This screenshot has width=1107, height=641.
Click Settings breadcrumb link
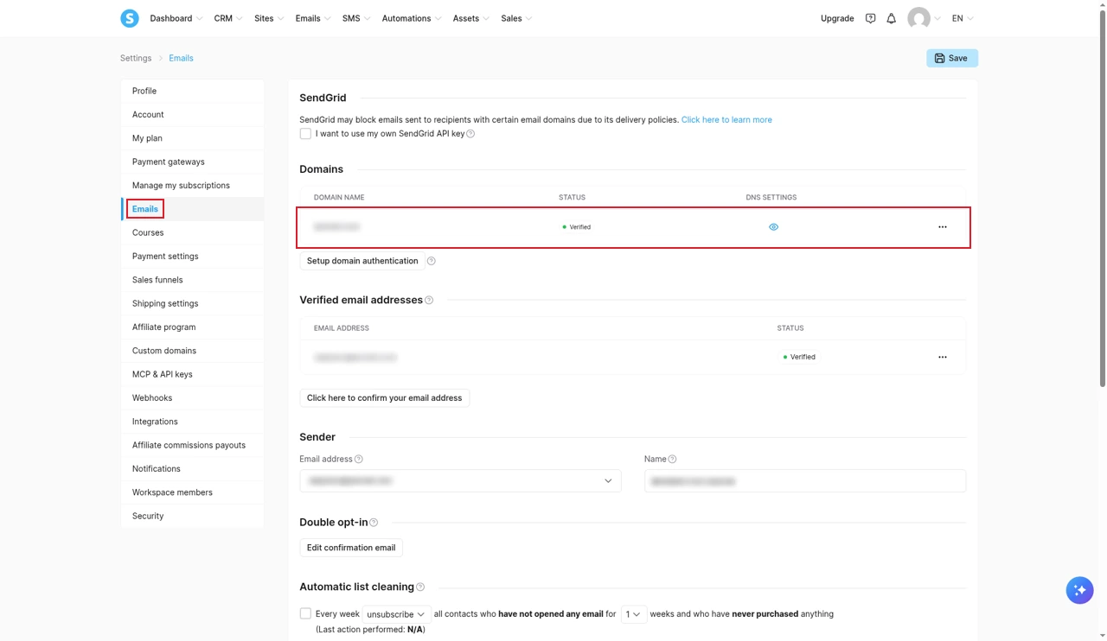136,58
